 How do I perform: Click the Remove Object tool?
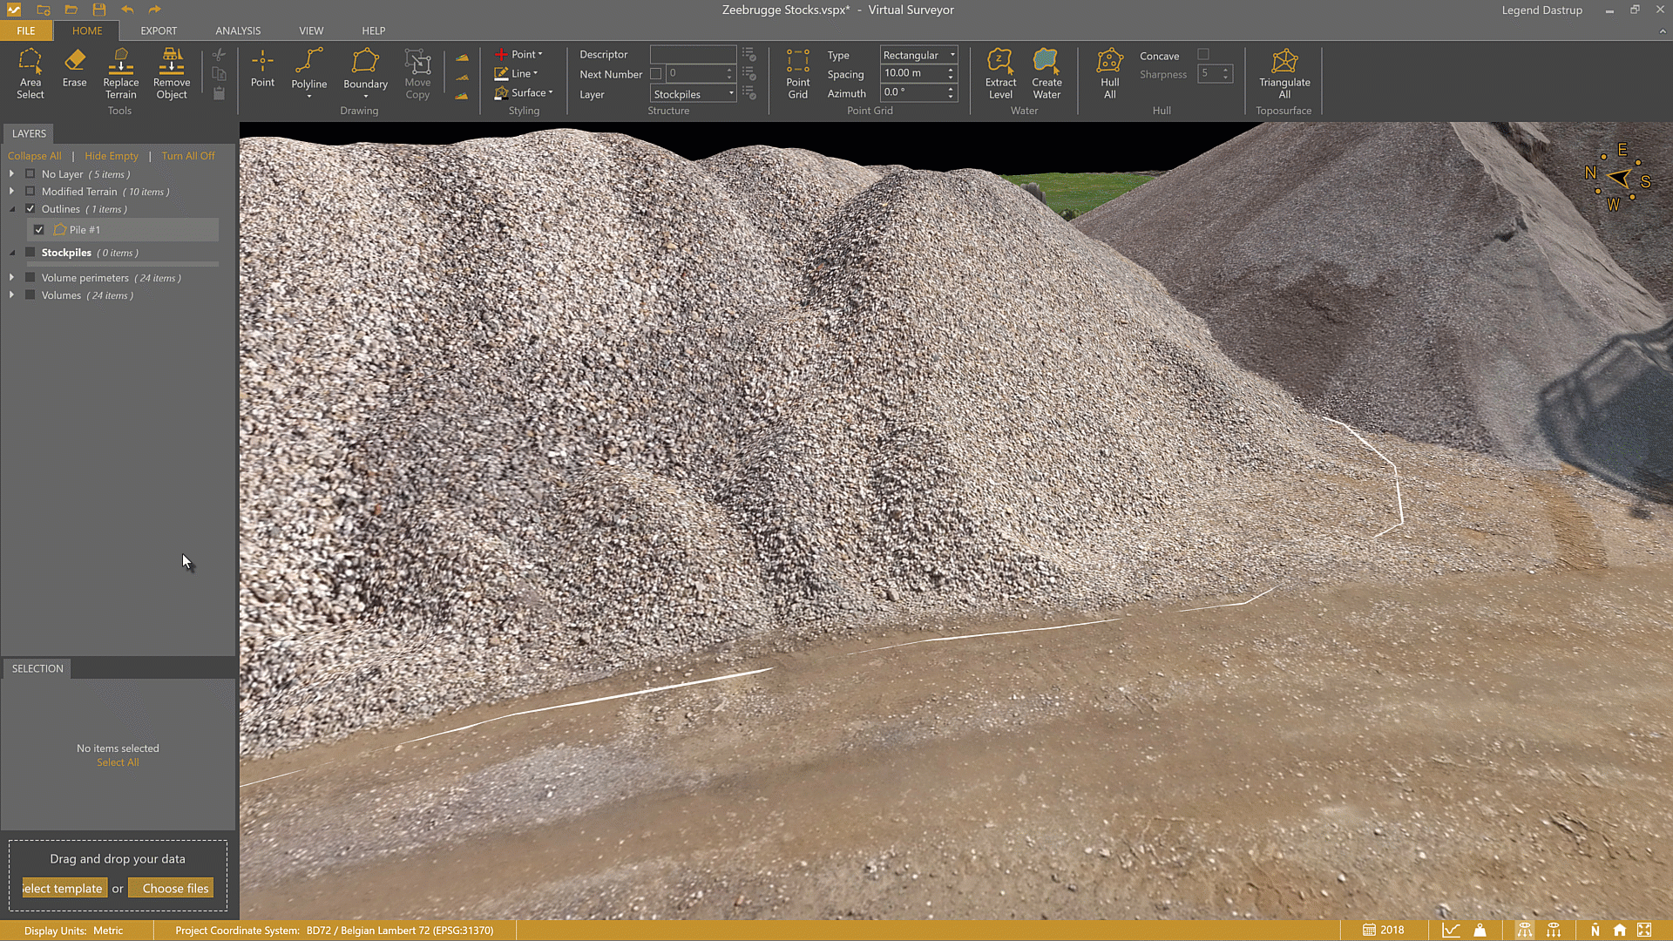pyautogui.click(x=171, y=74)
